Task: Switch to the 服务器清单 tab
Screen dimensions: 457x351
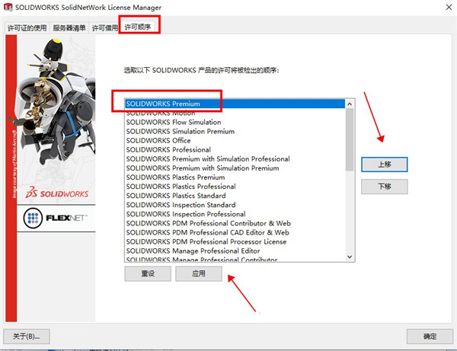Action: click(69, 28)
